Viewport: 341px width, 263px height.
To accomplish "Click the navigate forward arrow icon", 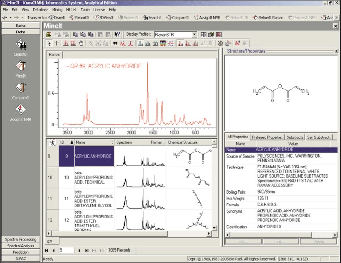I will tap(16, 18).
